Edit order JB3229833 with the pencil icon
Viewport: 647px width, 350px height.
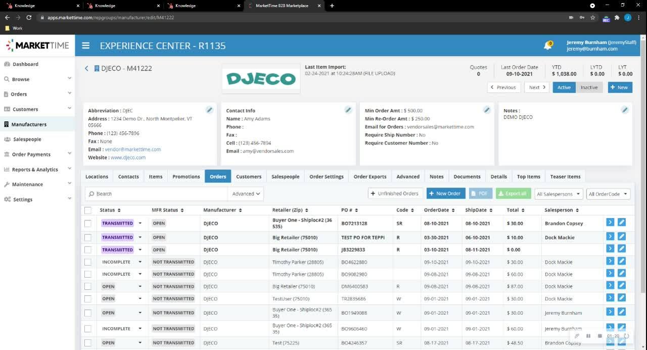(622, 248)
